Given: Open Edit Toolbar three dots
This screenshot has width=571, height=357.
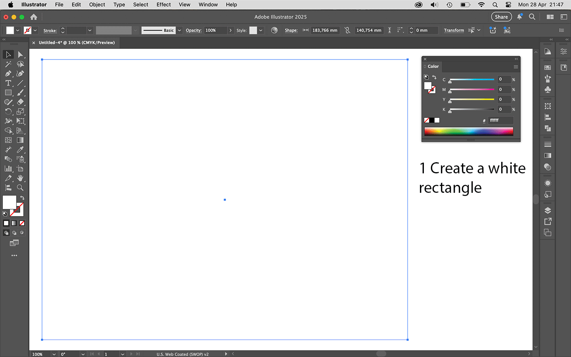Looking at the screenshot, I should point(14,255).
